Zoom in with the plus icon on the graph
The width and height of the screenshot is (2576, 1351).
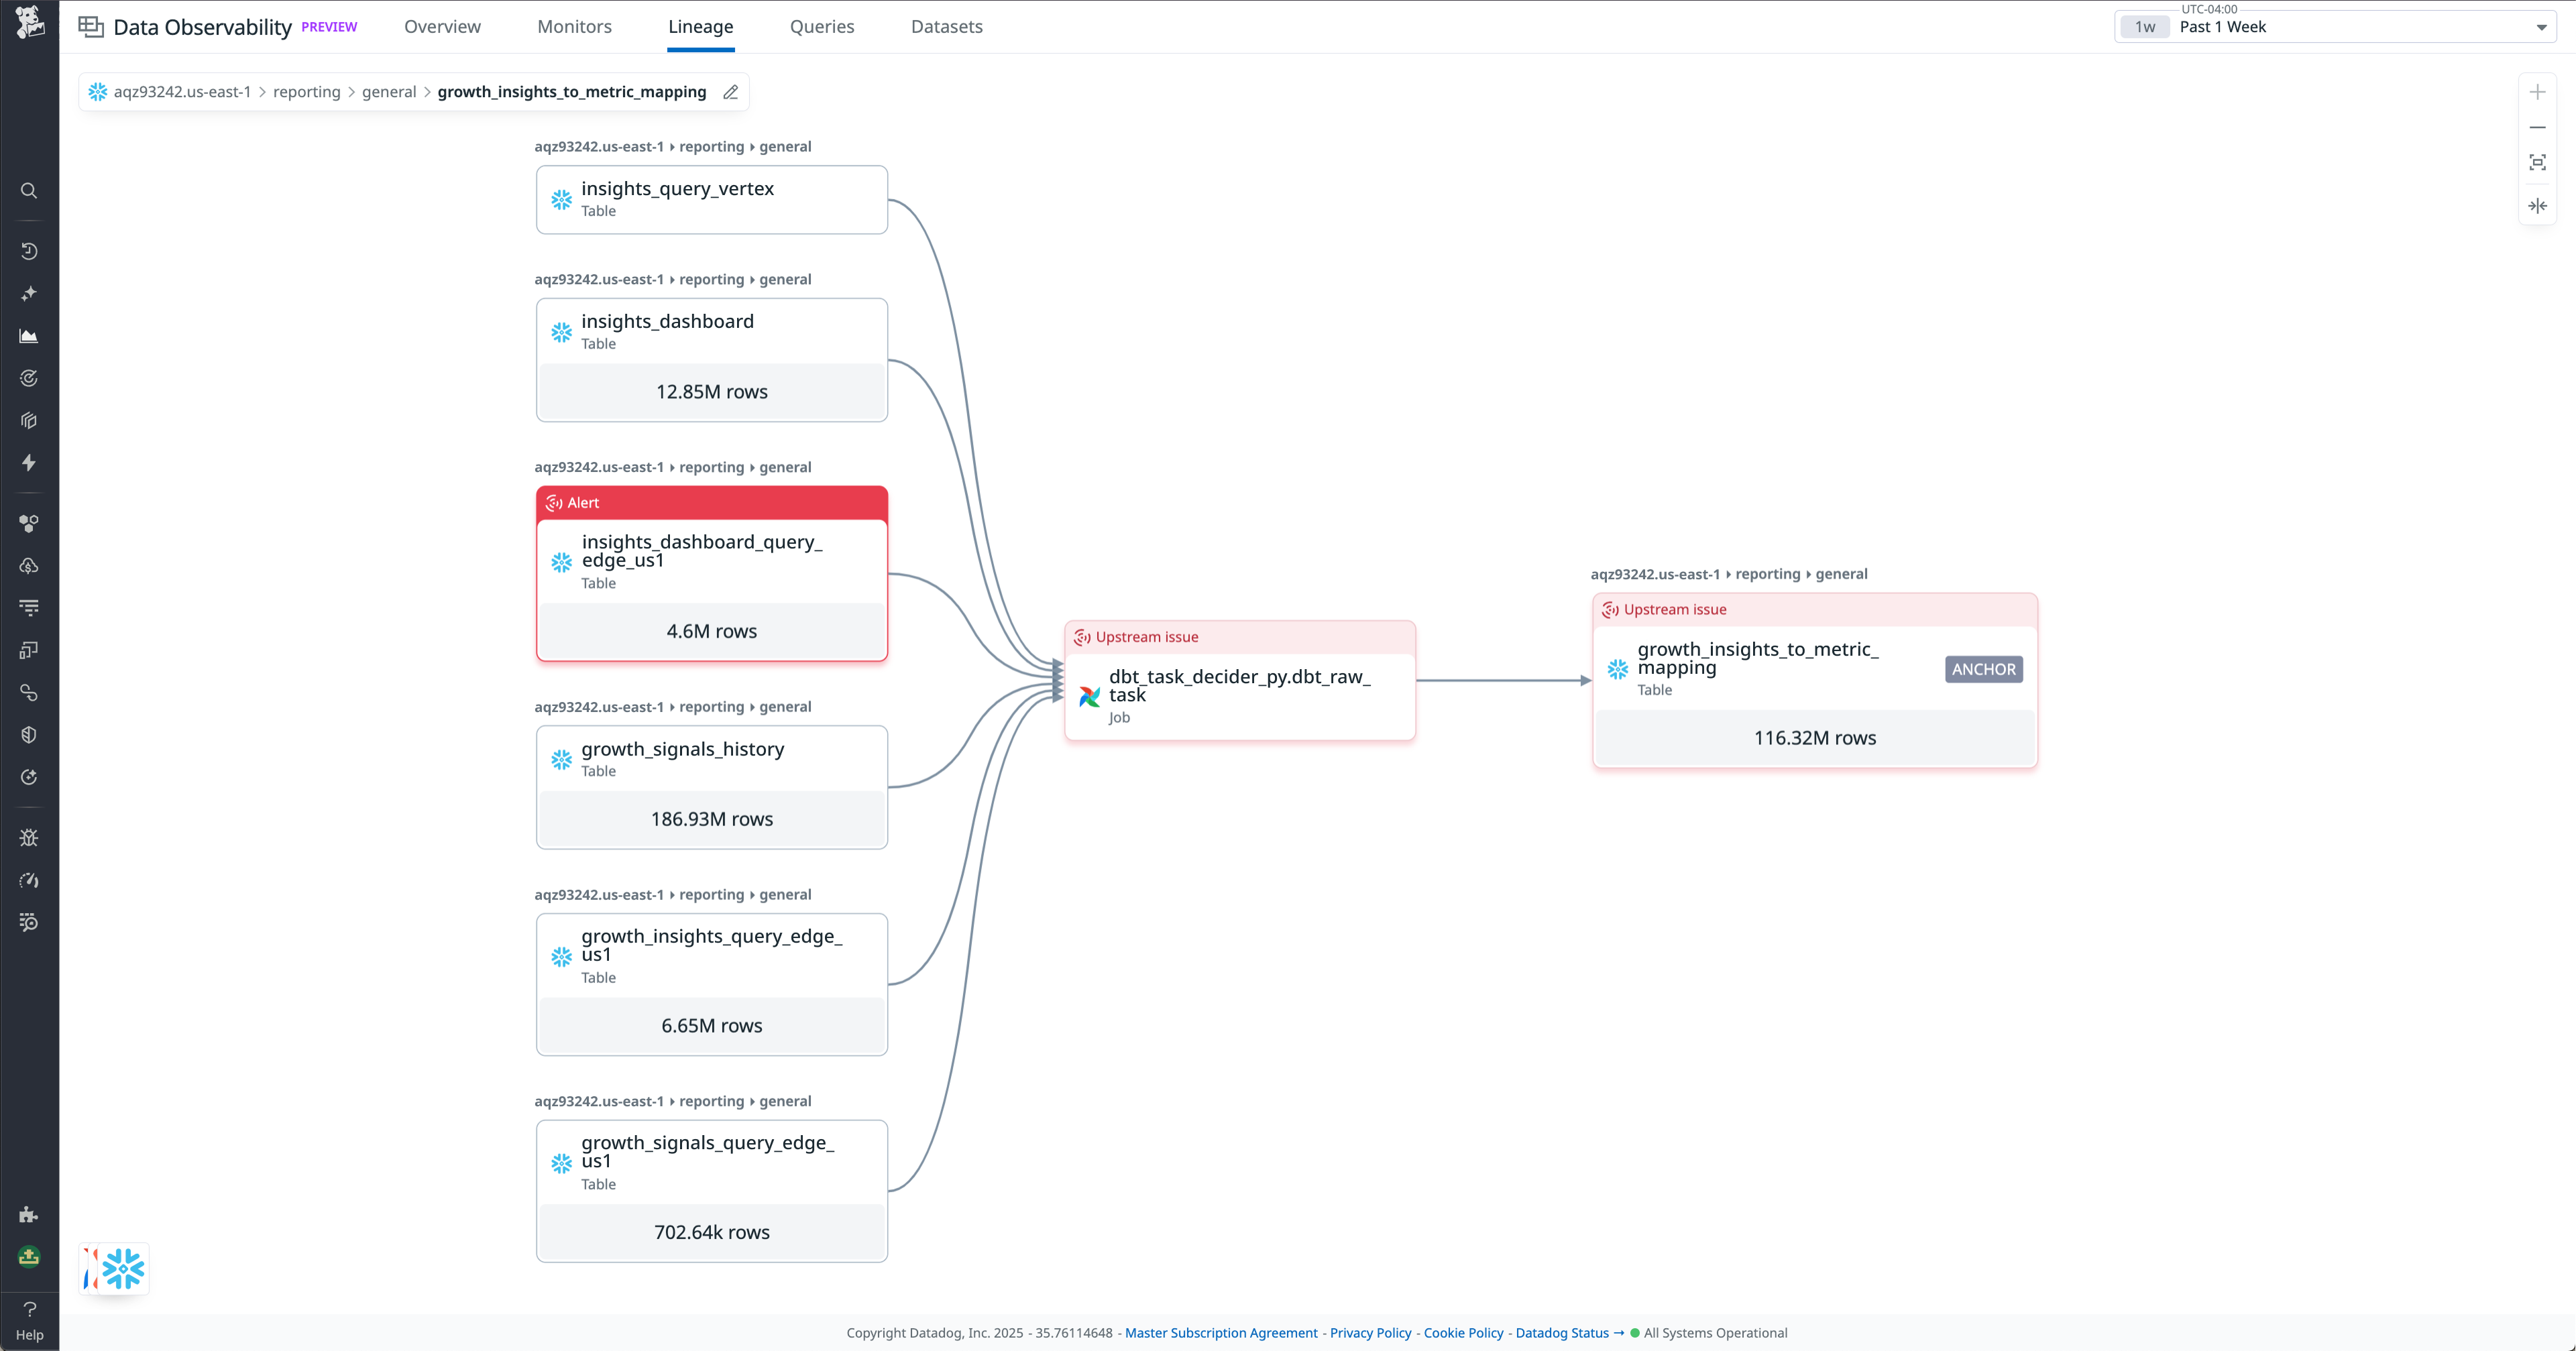tap(2539, 92)
